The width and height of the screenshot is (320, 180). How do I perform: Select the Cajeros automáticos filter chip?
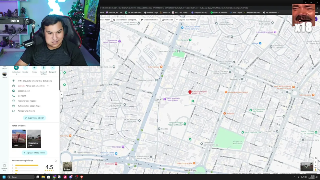(x=186, y=20)
